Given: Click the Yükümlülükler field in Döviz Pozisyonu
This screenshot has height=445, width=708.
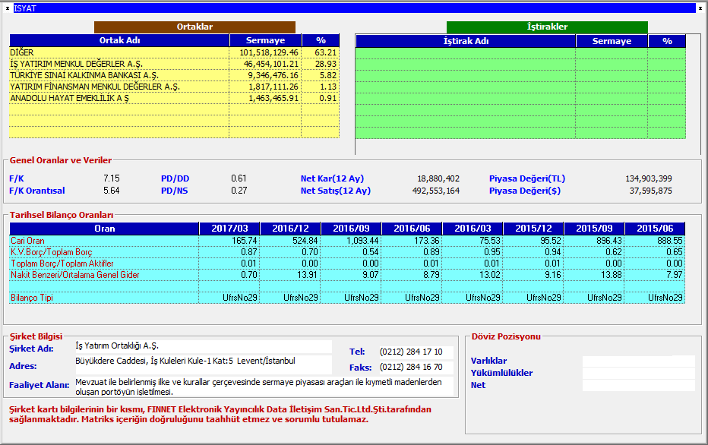Looking at the screenshot, I should coord(638,374).
